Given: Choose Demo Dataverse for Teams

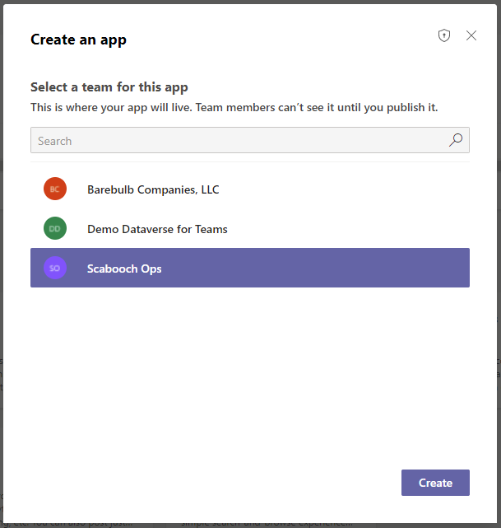Looking at the screenshot, I should click(157, 229).
